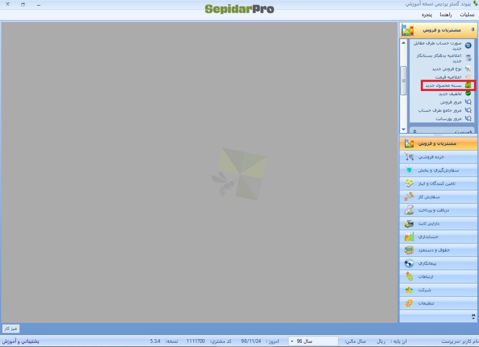Viewport: 479px width, 347px height.
Task: Click the ارتباطات module icon
Action: (x=409, y=276)
